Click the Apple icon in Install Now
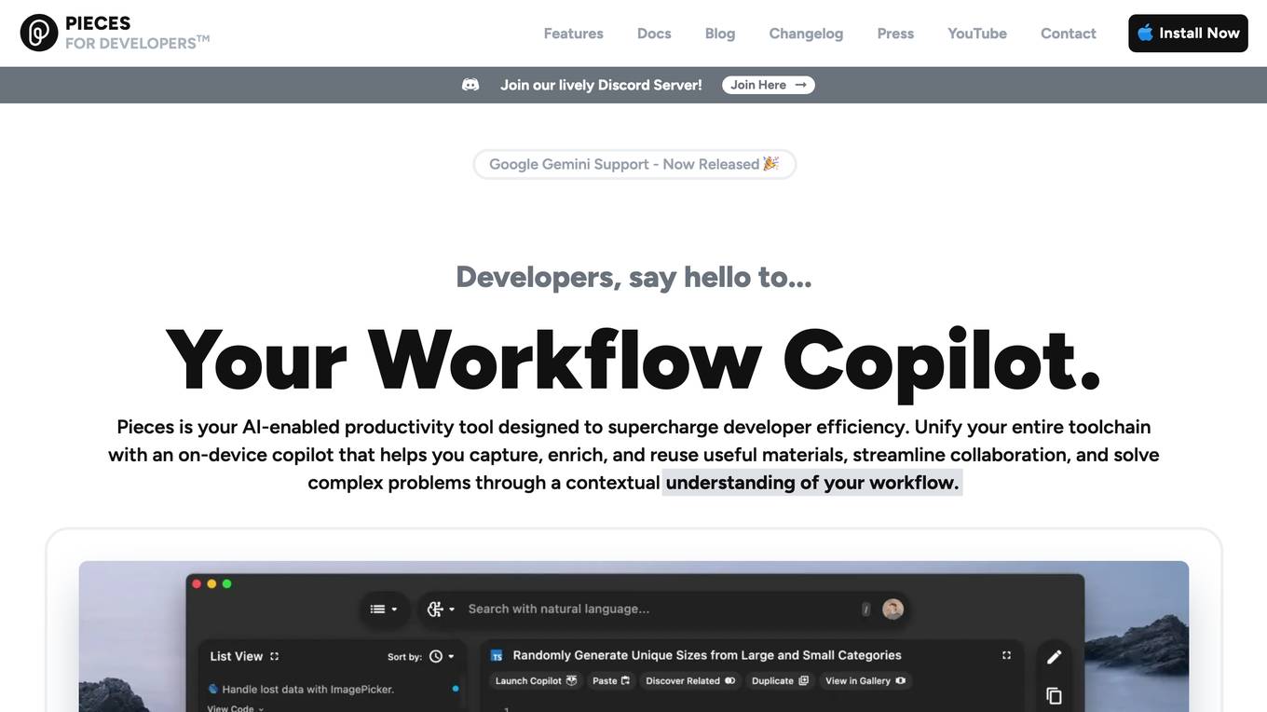This screenshot has height=712, width=1267. tap(1145, 33)
